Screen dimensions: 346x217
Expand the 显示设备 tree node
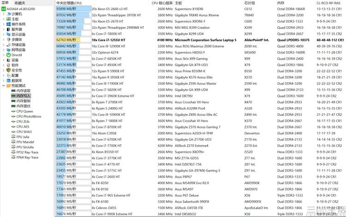[3, 34]
